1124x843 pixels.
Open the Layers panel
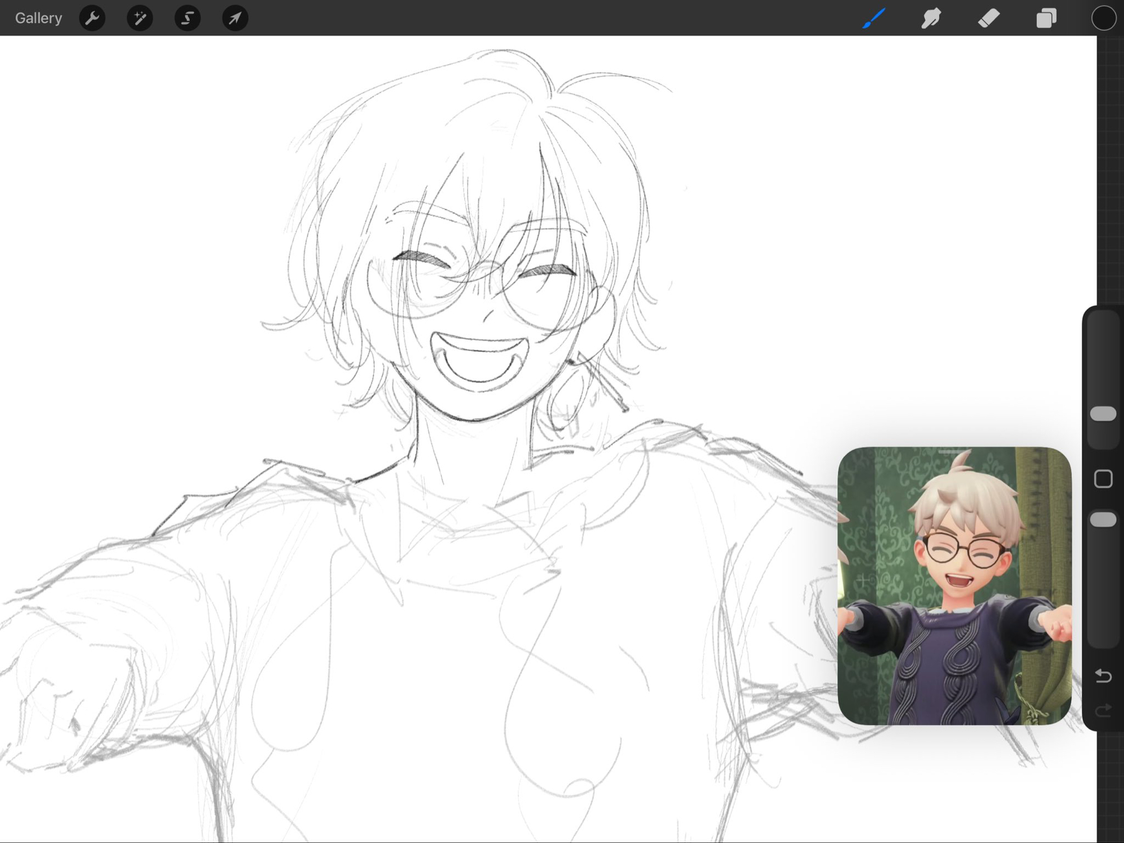1046,18
